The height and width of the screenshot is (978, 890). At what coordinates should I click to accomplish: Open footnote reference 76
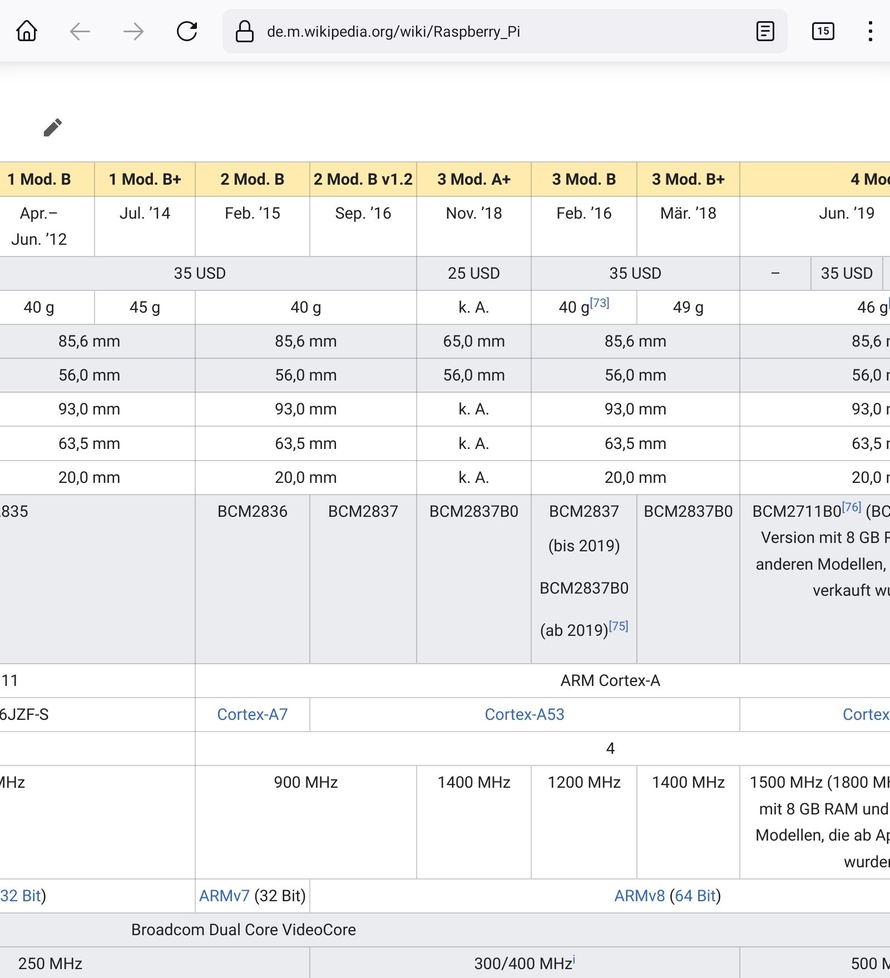[x=851, y=507]
